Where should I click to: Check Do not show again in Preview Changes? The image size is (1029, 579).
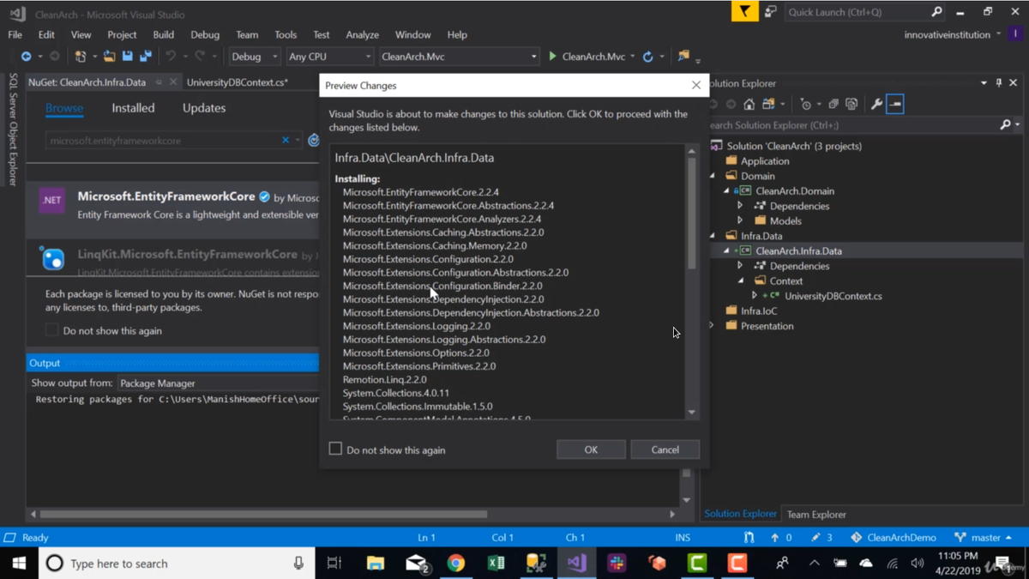click(335, 449)
